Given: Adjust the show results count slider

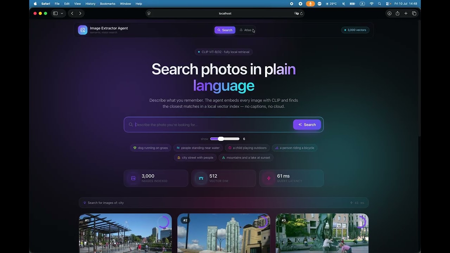Looking at the screenshot, I should tap(225, 139).
